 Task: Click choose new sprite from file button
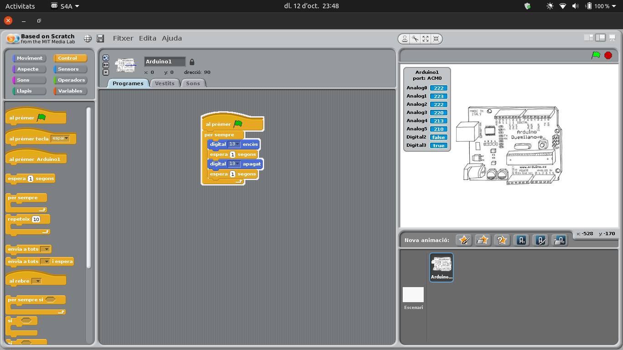pos(483,240)
